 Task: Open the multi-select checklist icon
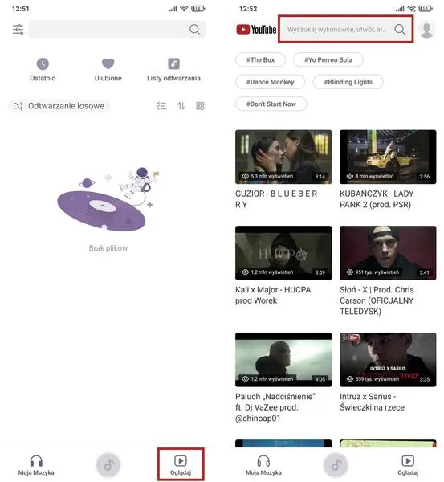(x=161, y=106)
